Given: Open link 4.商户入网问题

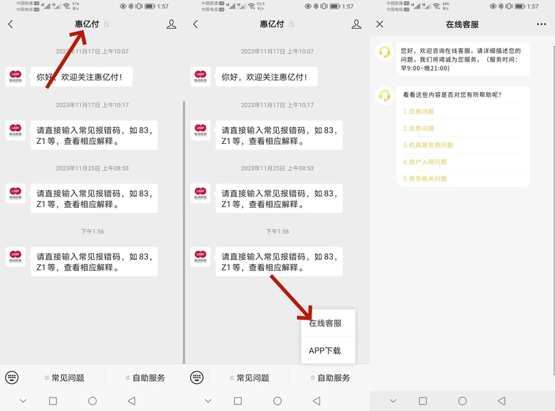Looking at the screenshot, I should click(425, 162).
